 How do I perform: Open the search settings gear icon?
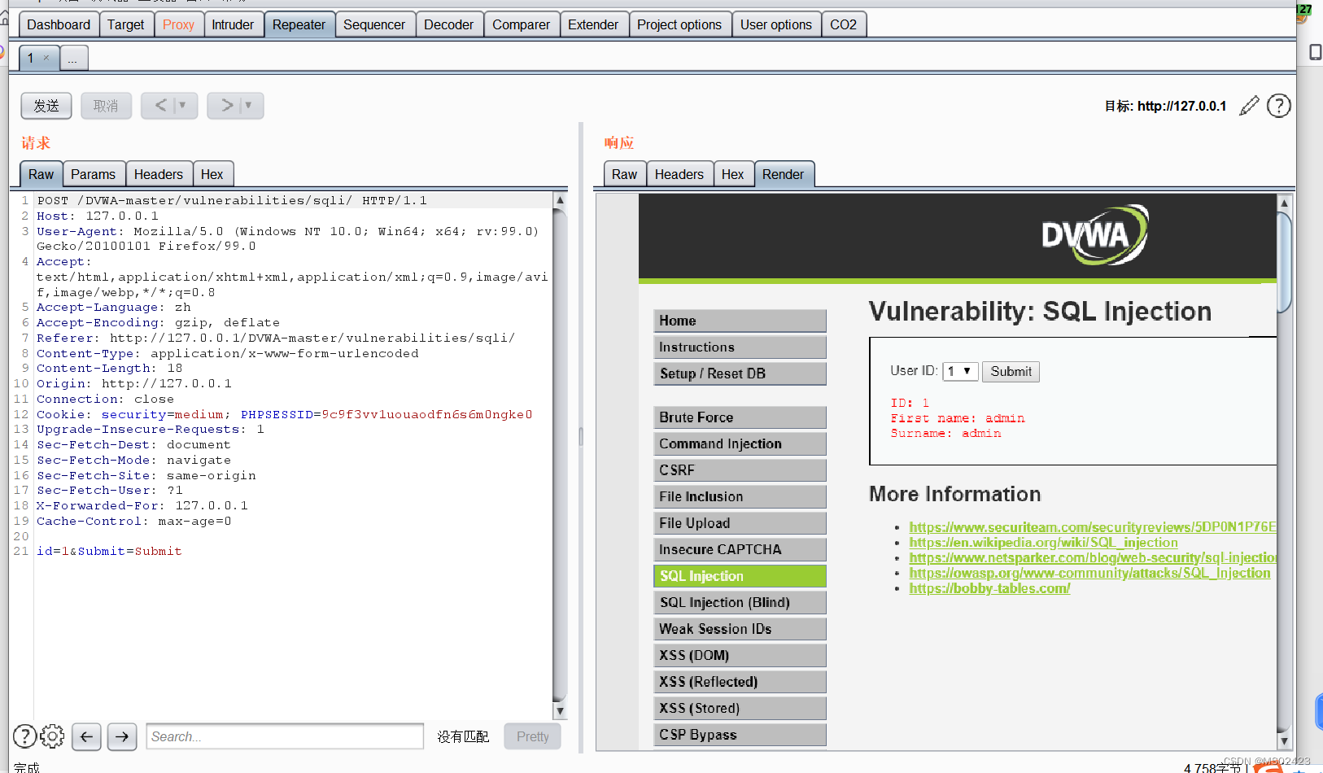pyautogui.click(x=52, y=736)
